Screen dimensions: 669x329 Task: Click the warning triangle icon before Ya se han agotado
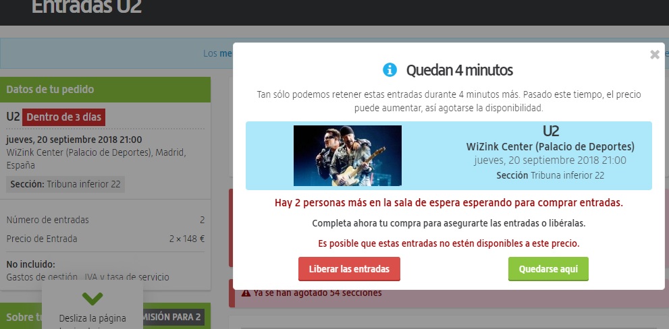pos(246,293)
